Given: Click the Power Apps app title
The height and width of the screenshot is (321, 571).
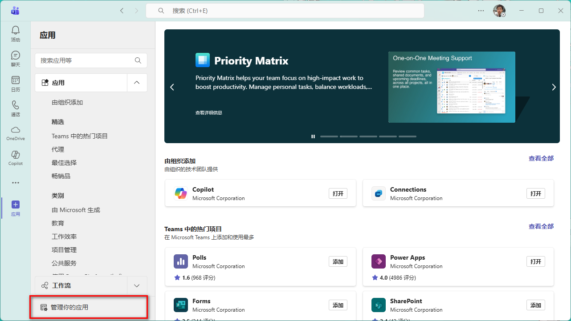Looking at the screenshot, I should [x=408, y=257].
